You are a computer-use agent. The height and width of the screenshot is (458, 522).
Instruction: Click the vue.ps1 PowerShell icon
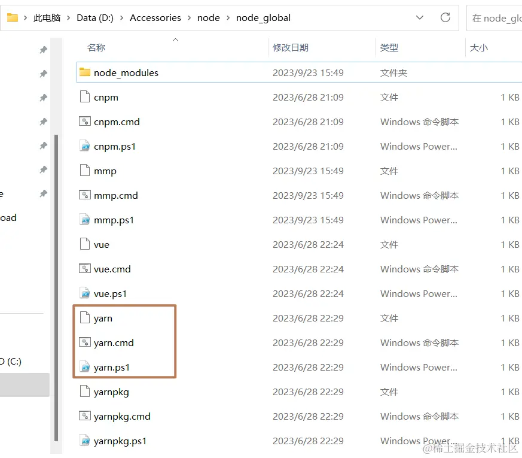tap(86, 293)
